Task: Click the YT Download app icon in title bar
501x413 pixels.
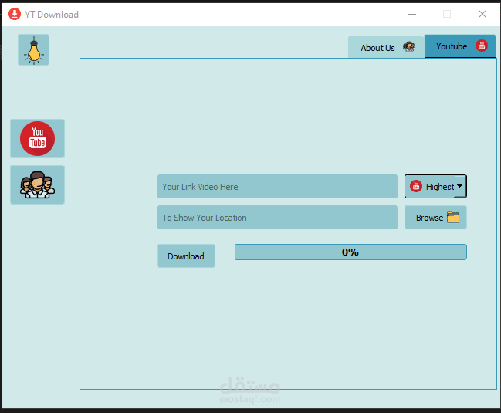Action: (x=15, y=14)
